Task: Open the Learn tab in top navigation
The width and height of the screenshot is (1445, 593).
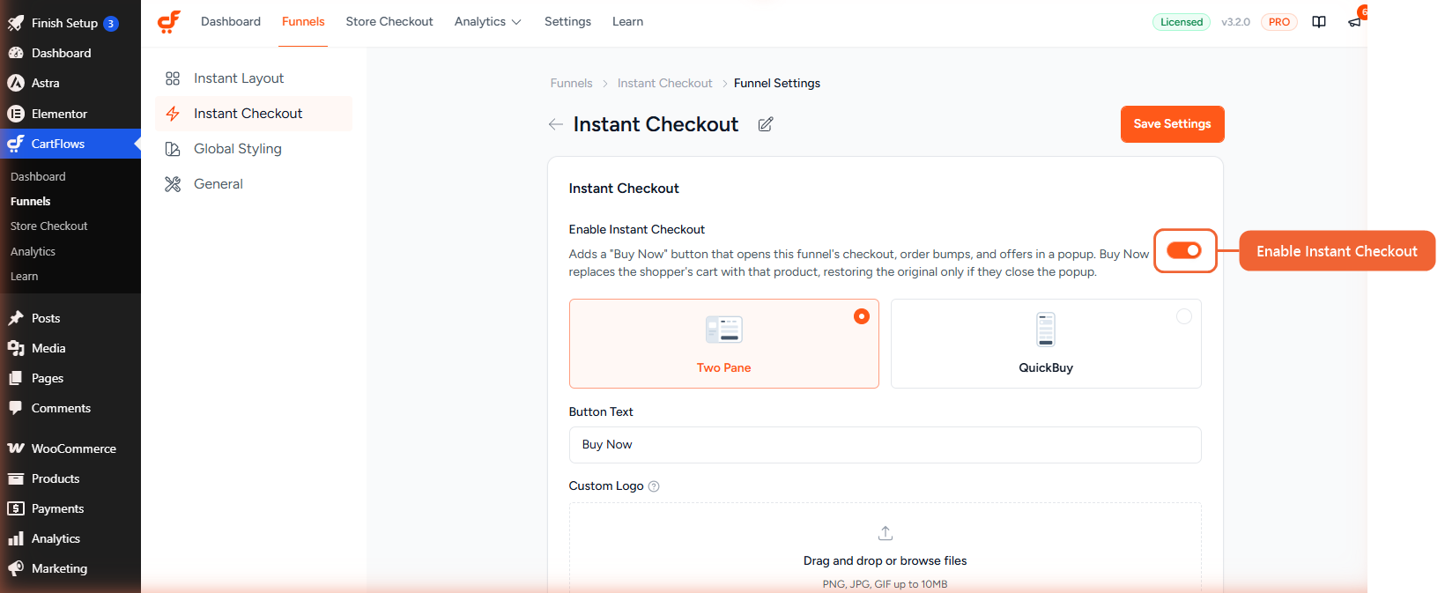Action: point(627,21)
